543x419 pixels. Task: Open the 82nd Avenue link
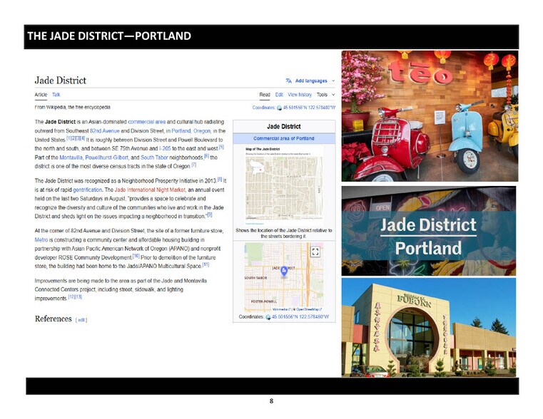[x=105, y=131]
